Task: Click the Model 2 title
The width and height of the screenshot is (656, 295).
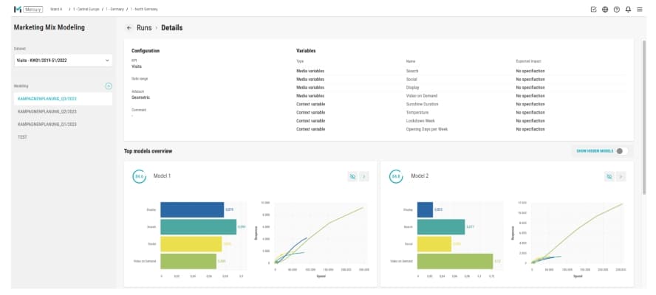Action: coord(420,176)
